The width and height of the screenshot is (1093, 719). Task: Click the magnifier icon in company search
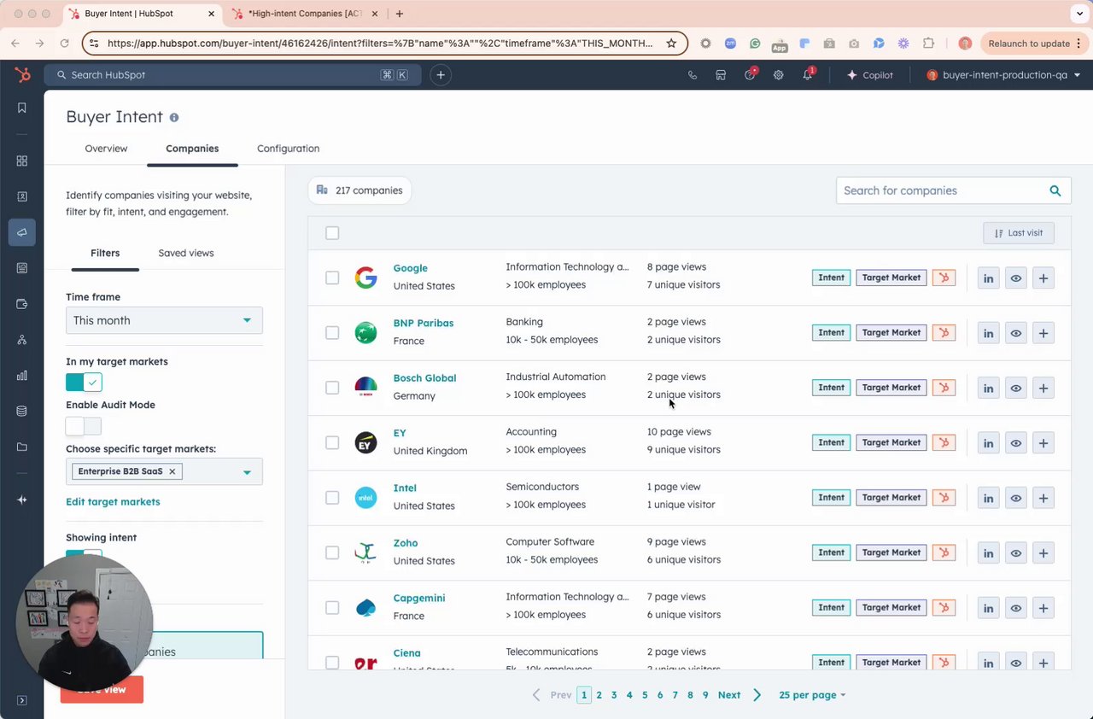point(1055,190)
